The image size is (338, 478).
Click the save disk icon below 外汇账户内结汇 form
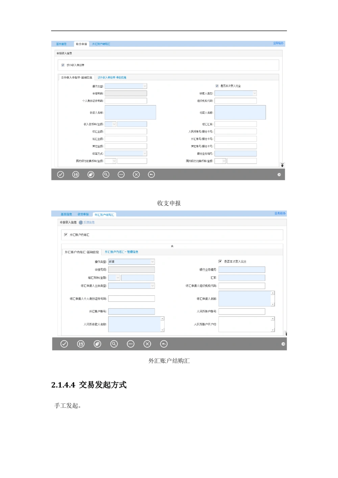(81, 344)
